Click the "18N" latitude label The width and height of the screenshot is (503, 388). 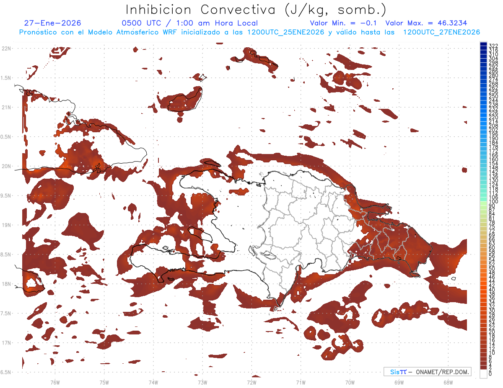point(6,284)
